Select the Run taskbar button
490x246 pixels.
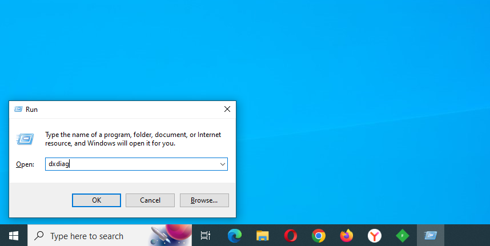point(430,235)
